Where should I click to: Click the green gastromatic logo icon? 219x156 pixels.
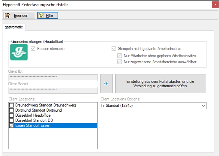[x=19, y=52]
